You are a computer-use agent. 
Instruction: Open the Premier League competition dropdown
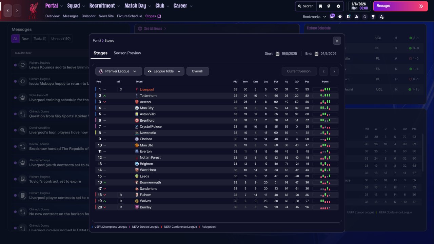point(119,71)
